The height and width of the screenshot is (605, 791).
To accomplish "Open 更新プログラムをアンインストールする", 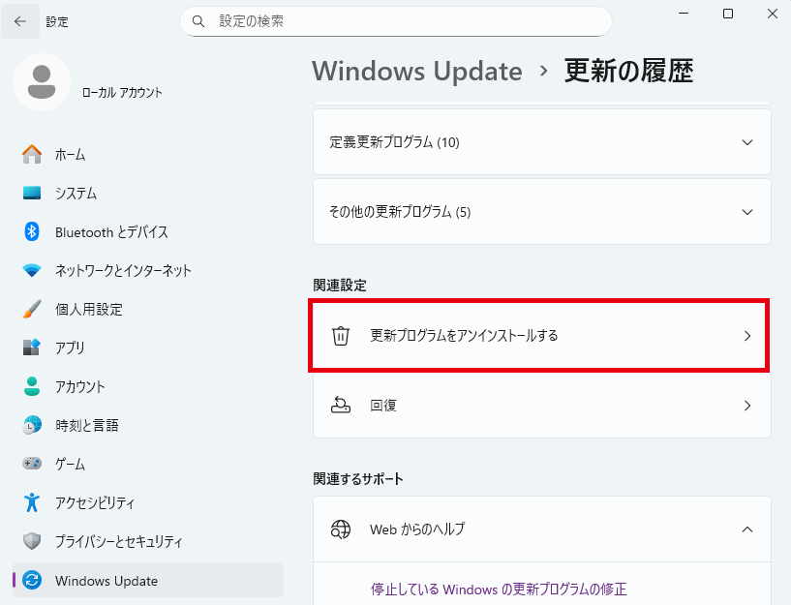I will tap(541, 336).
